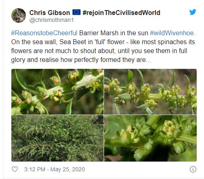Image resolution: width=204 pixels, height=179 pixels.
Task: Visit the @chrismothman1 handle
Action: tap(51, 20)
